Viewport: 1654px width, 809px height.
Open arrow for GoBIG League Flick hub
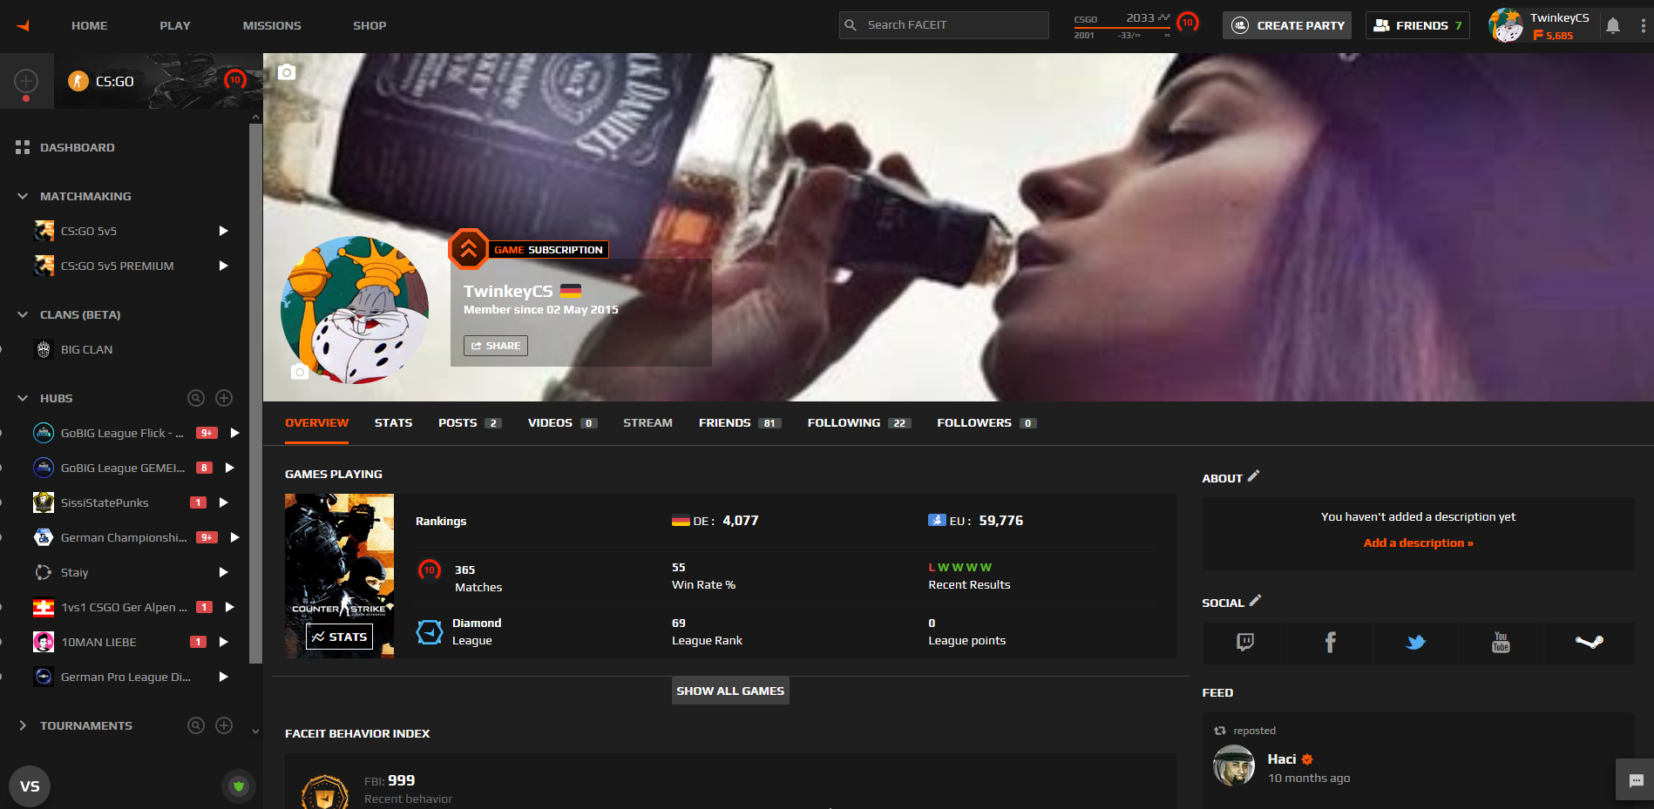[234, 433]
